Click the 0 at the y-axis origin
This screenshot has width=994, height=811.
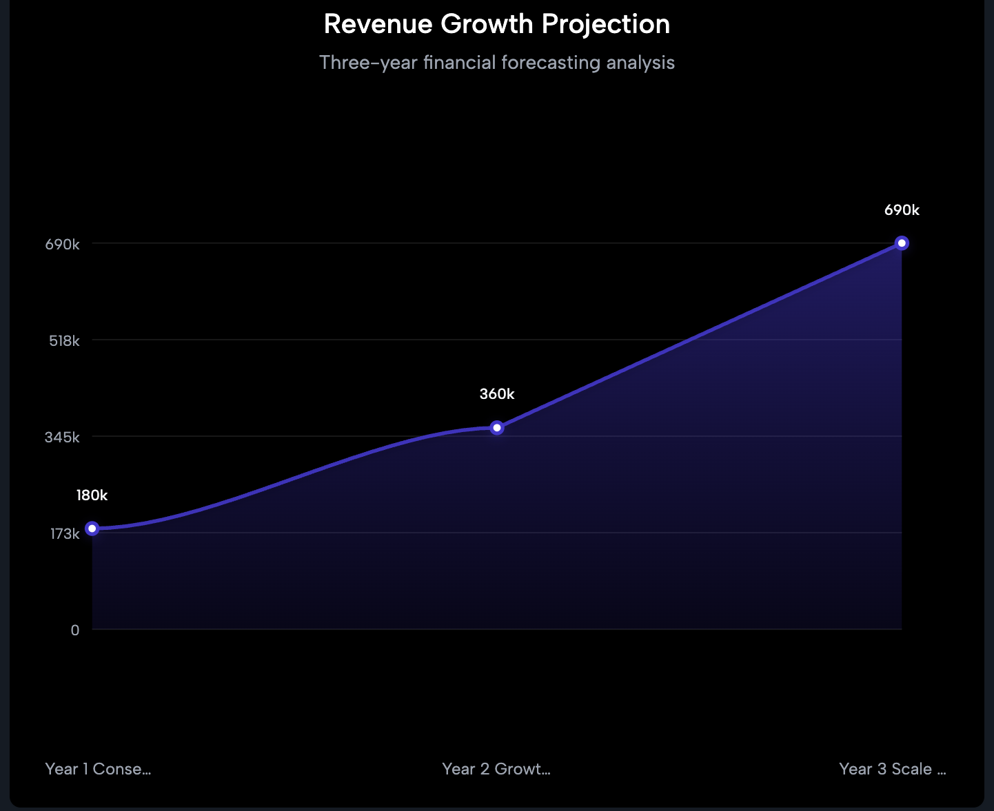point(74,629)
